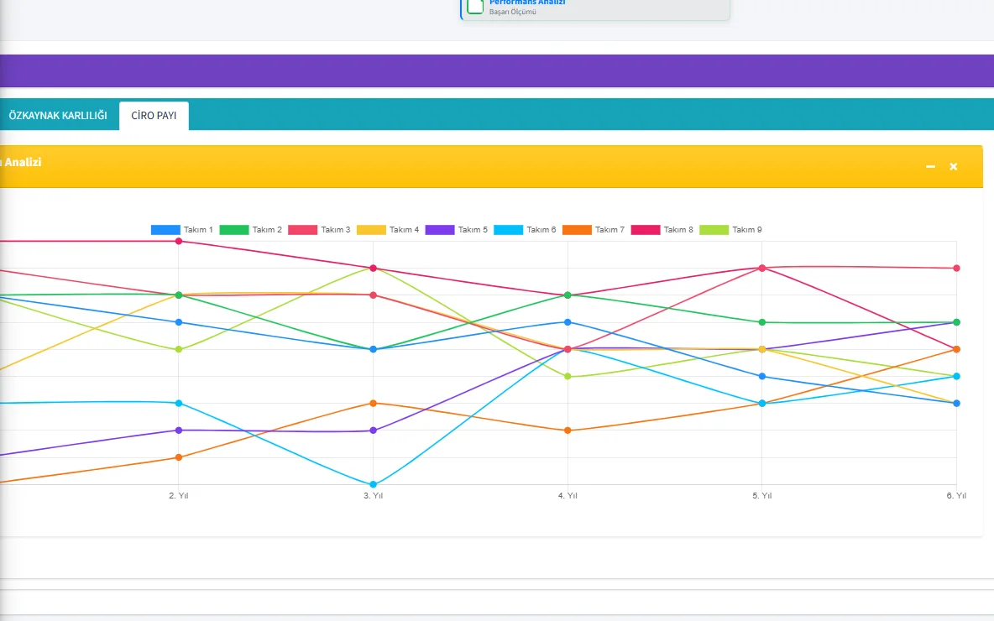This screenshot has height=621, width=994.
Task: Toggle the Takım 2 legend swatch
Action: (x=234, y=229)
